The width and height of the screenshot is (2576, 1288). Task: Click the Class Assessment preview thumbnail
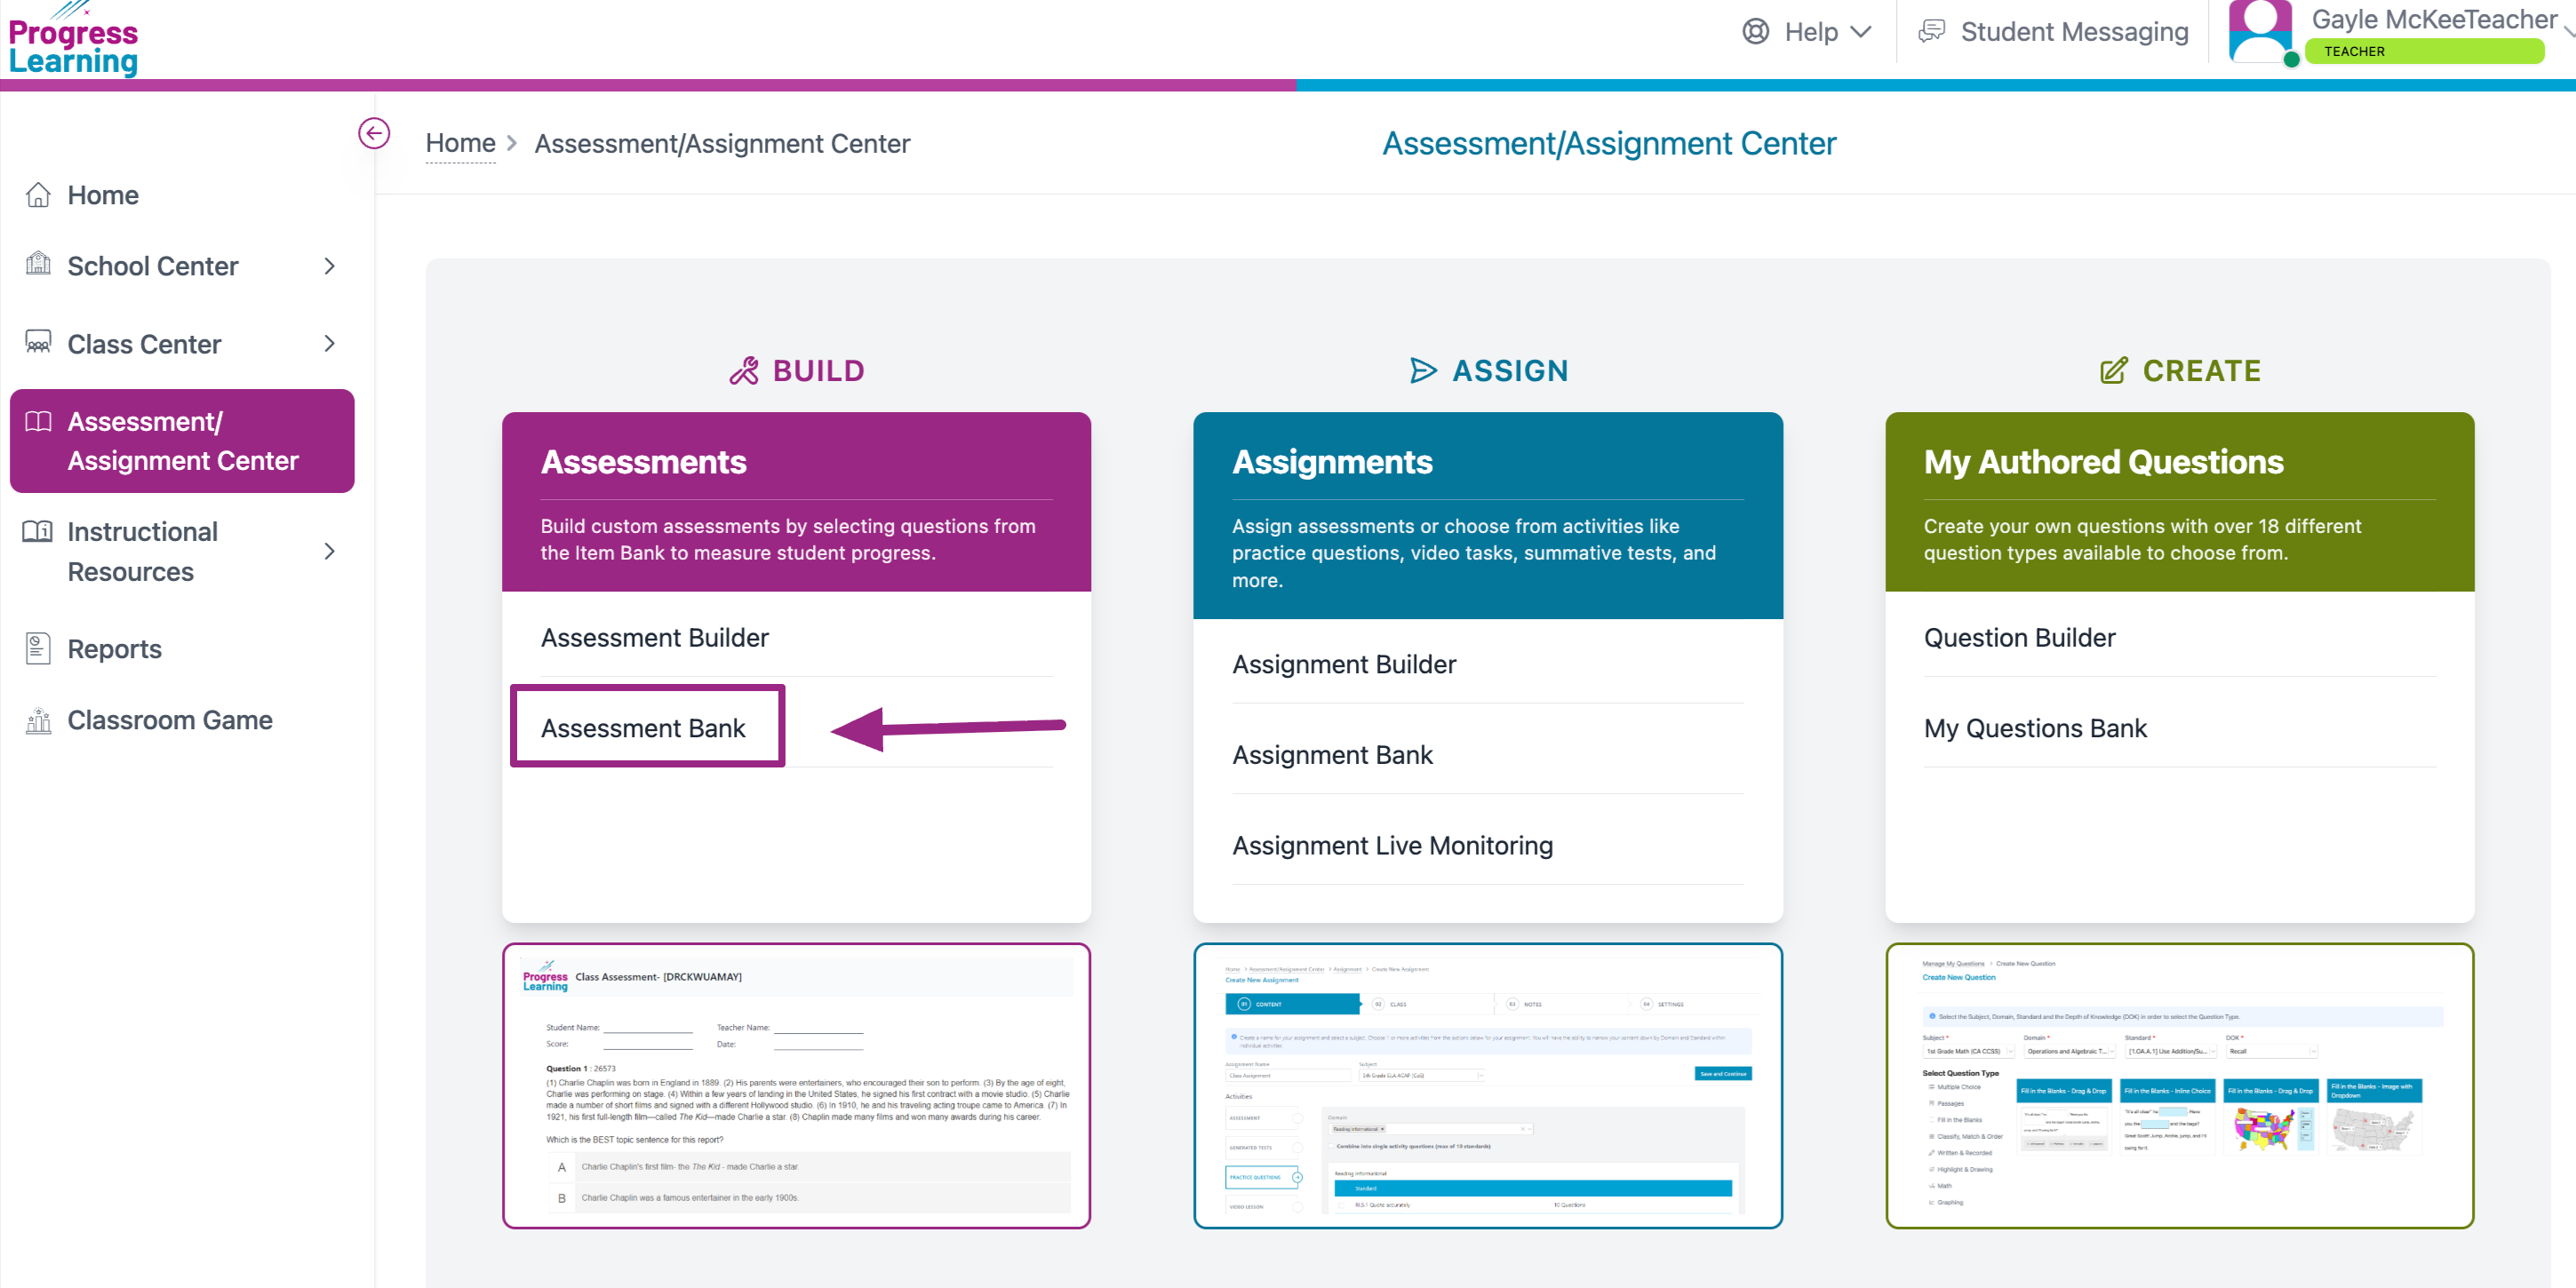796,1085
